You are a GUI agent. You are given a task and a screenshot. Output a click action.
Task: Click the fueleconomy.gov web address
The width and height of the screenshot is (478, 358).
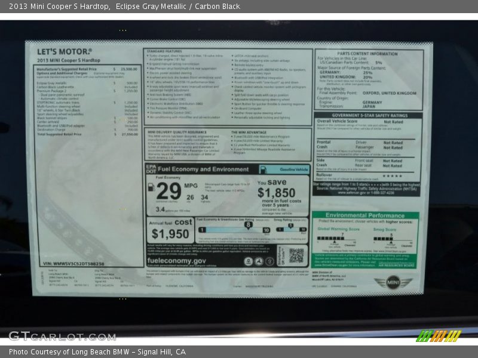[x=177, y=261]
